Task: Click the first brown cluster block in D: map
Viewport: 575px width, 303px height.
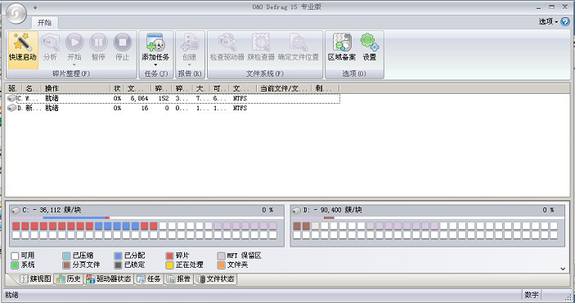Action: pos(297,225)
